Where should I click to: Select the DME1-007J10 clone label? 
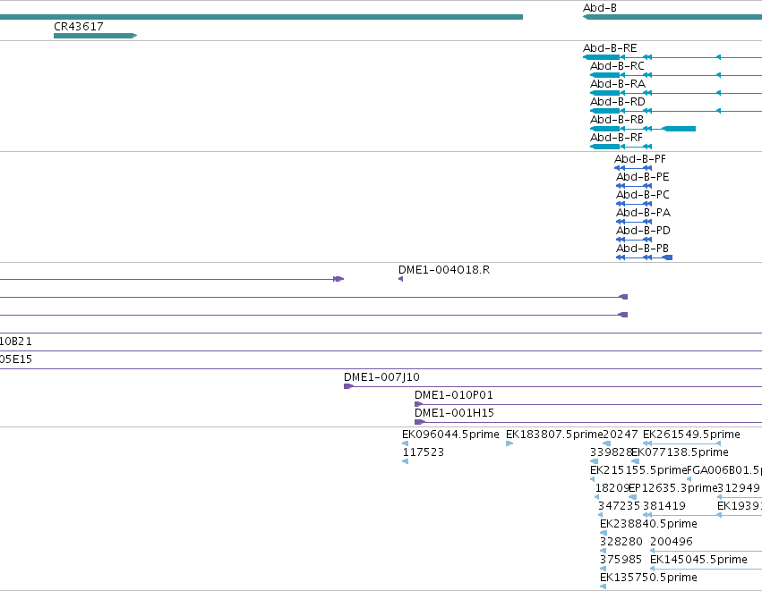381,377
